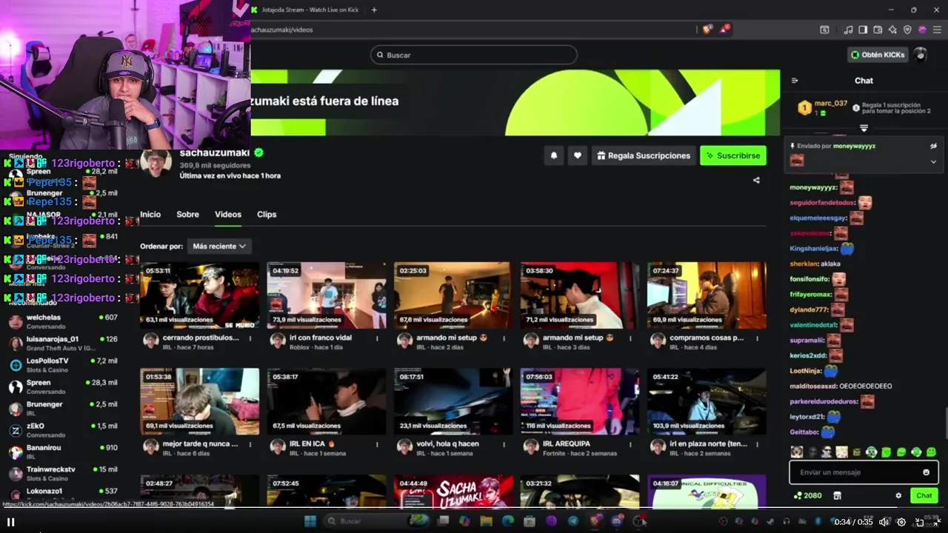The image size is (948, 533).
Task: Exit fullscreen in the video player
Action: pos(936,522)
